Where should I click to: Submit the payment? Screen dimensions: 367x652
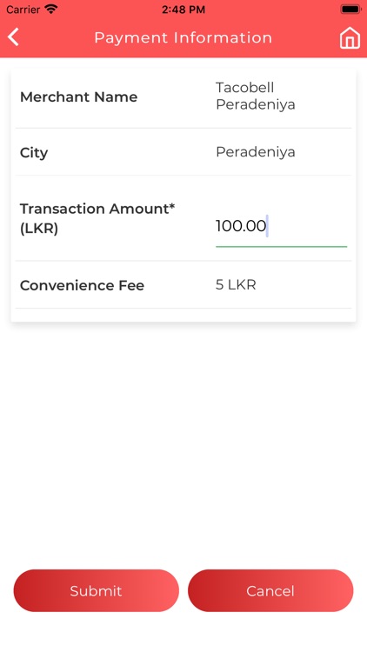point(97,590)
